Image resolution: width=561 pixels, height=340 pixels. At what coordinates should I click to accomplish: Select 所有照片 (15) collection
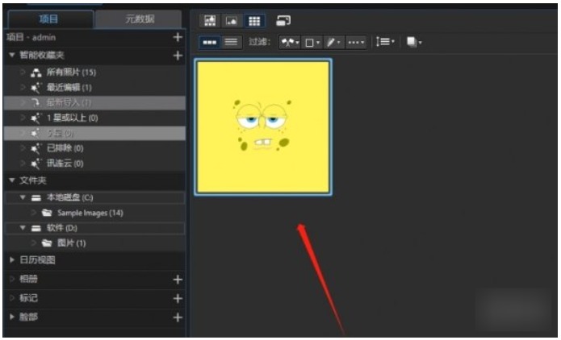point(94,73)
